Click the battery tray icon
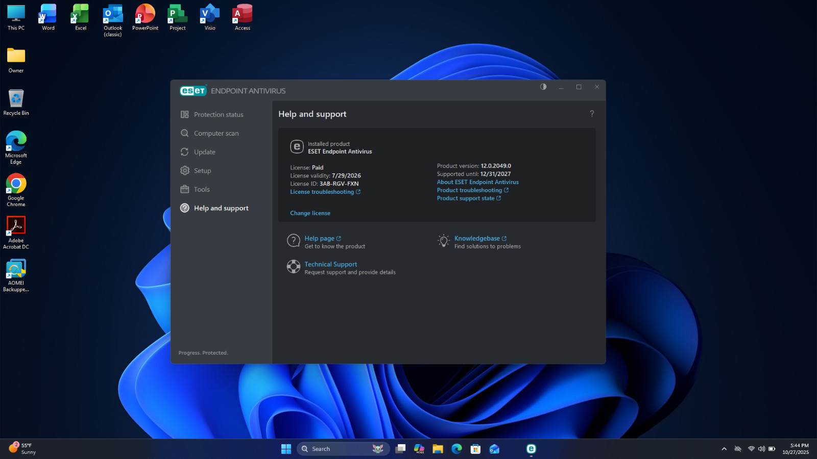Viewport: 817px width, 459px height. coord(772,449)
